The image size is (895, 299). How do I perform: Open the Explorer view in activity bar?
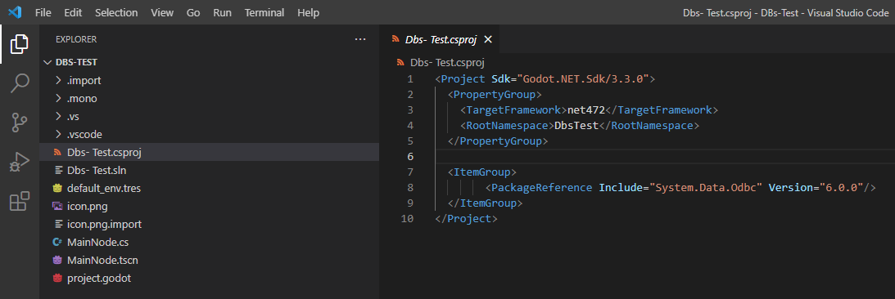pyautogui.click(x=20, y=44)
